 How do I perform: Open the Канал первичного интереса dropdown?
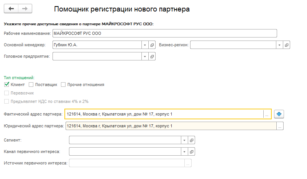(x=185, y=151)
